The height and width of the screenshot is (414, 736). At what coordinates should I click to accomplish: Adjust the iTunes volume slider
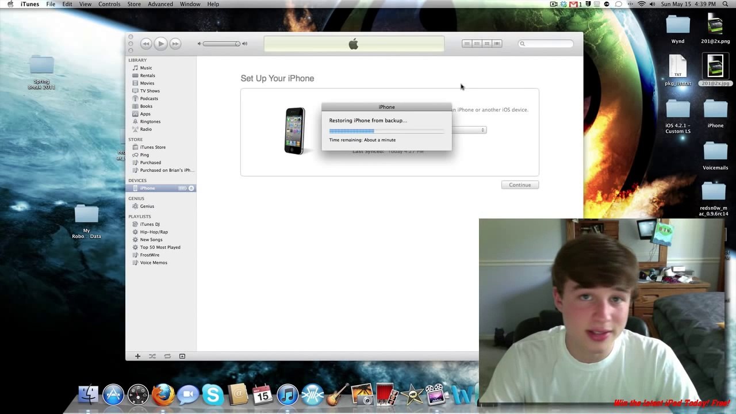click(221, 44)
